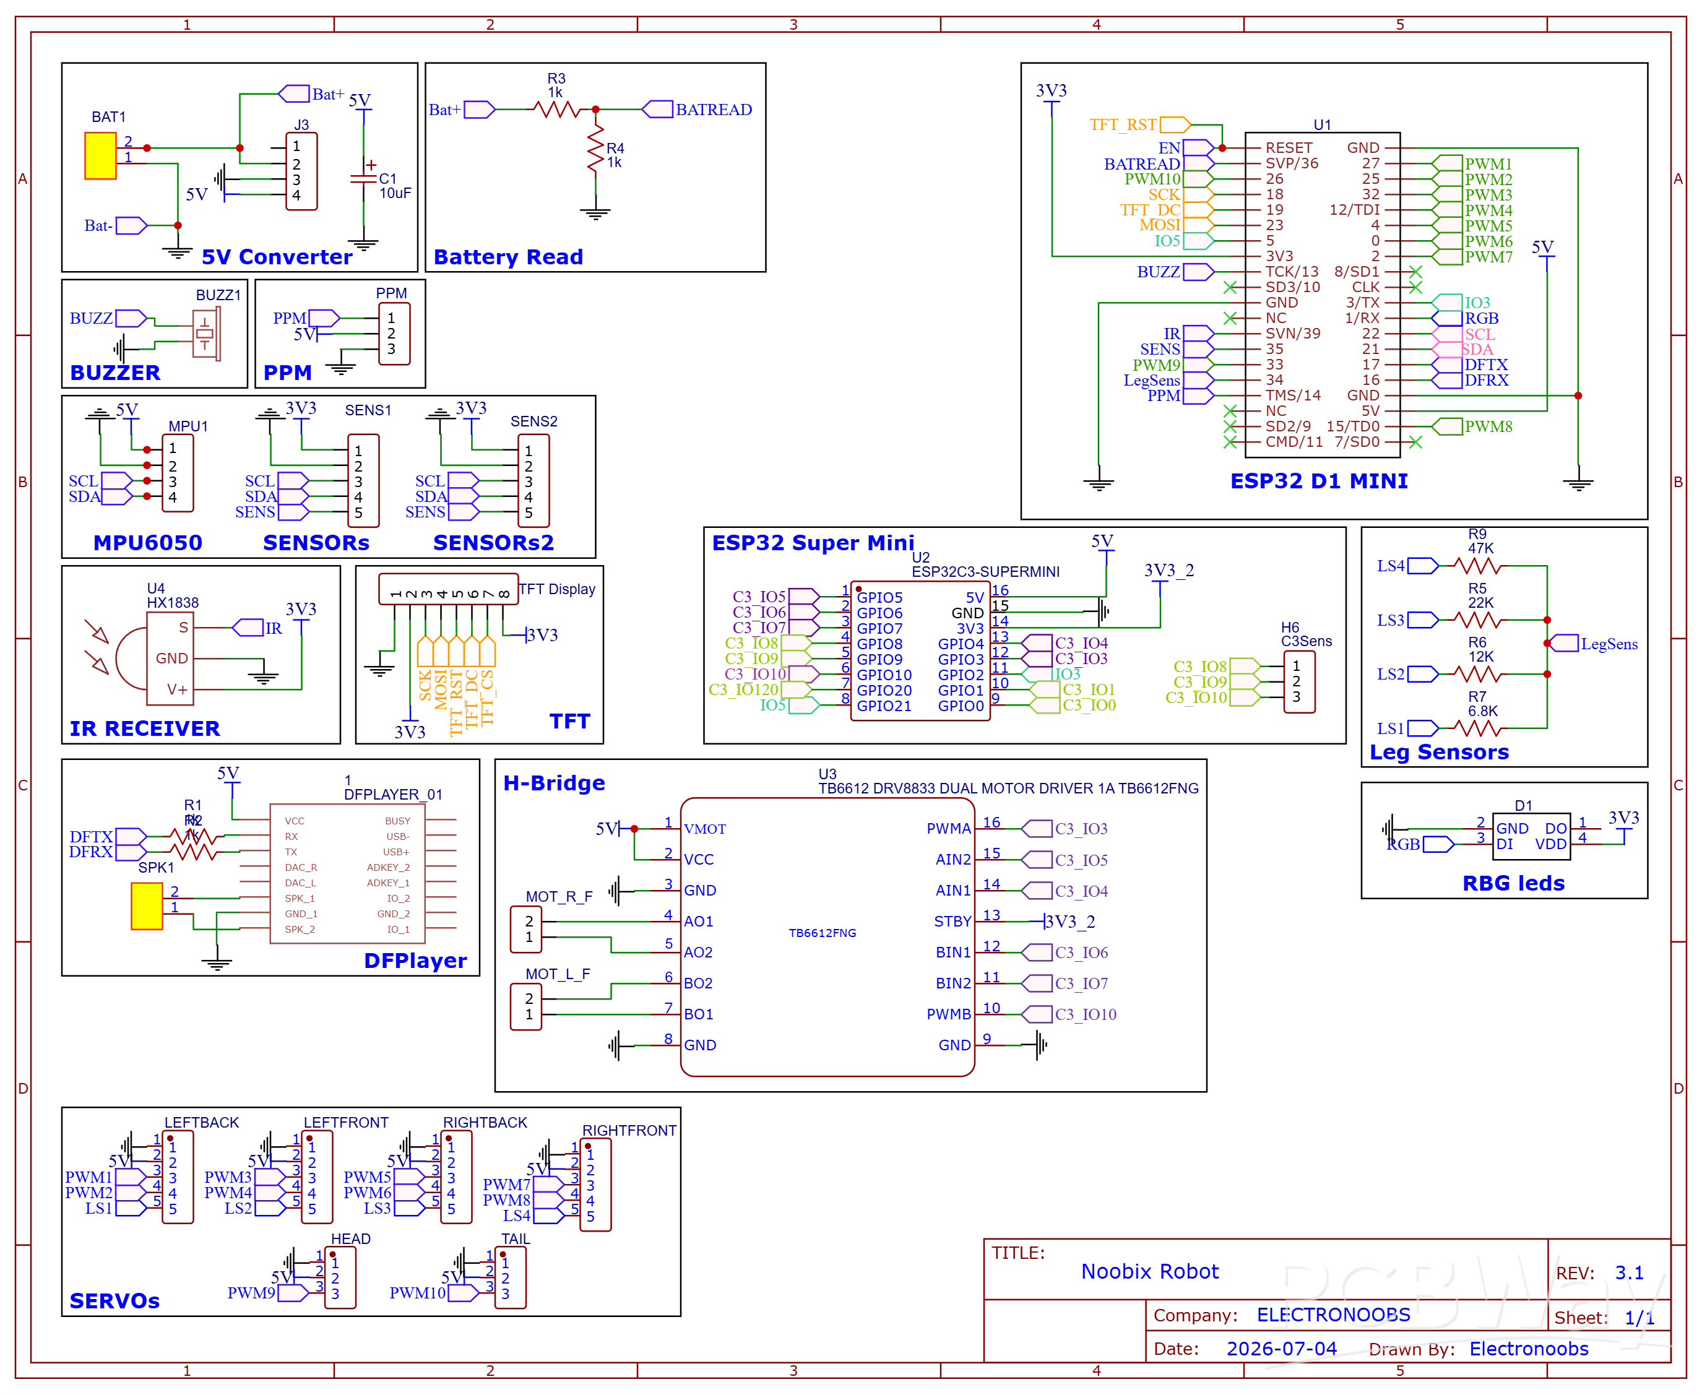Viewport: 1702px width, 1395px height.
Task: Select the HEAD servo three-pin connector
Action: tap(340, 1279)
